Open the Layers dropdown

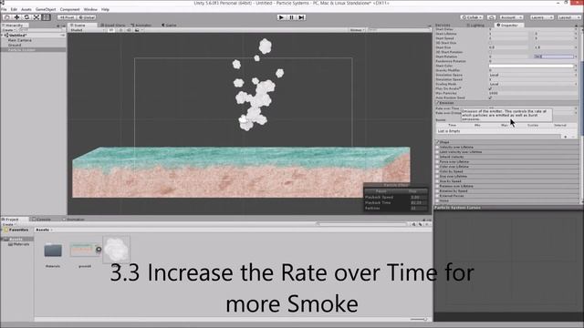541,17
